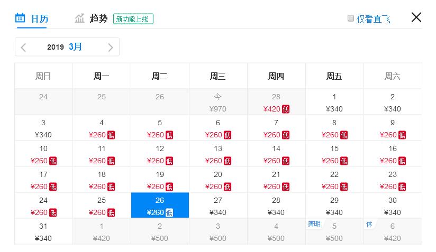436x252 pixels.
Task: Choose March 24 low fare ¥260
Action: pos(43,206)
